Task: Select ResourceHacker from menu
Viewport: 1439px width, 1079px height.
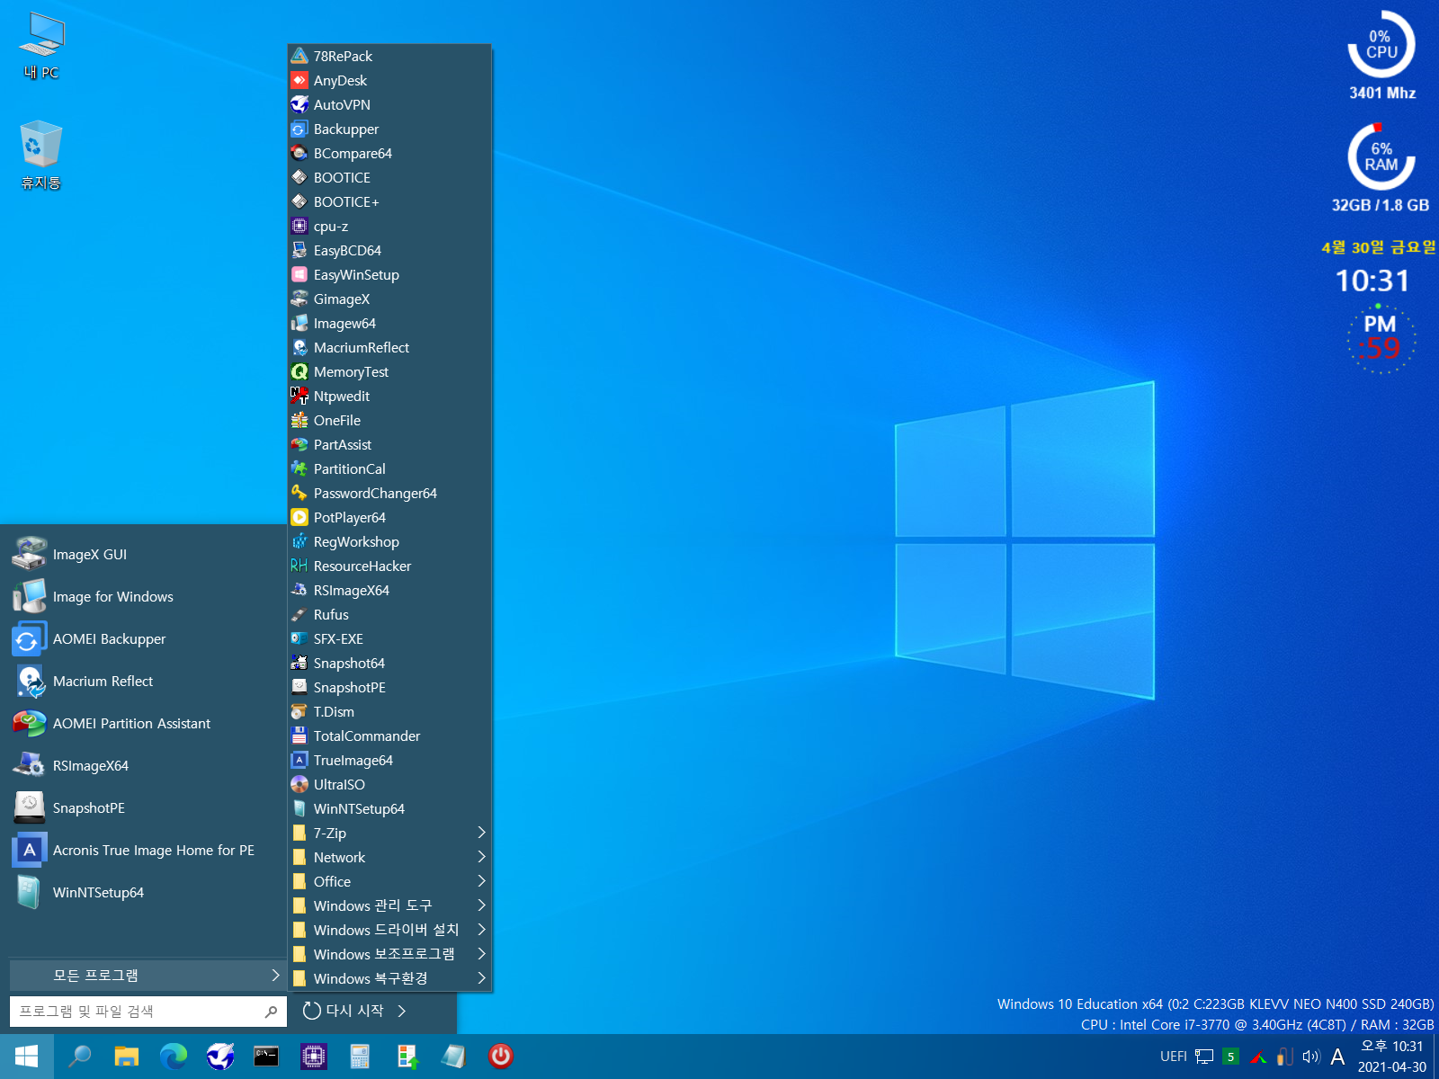Action: [x=389, y=566]
